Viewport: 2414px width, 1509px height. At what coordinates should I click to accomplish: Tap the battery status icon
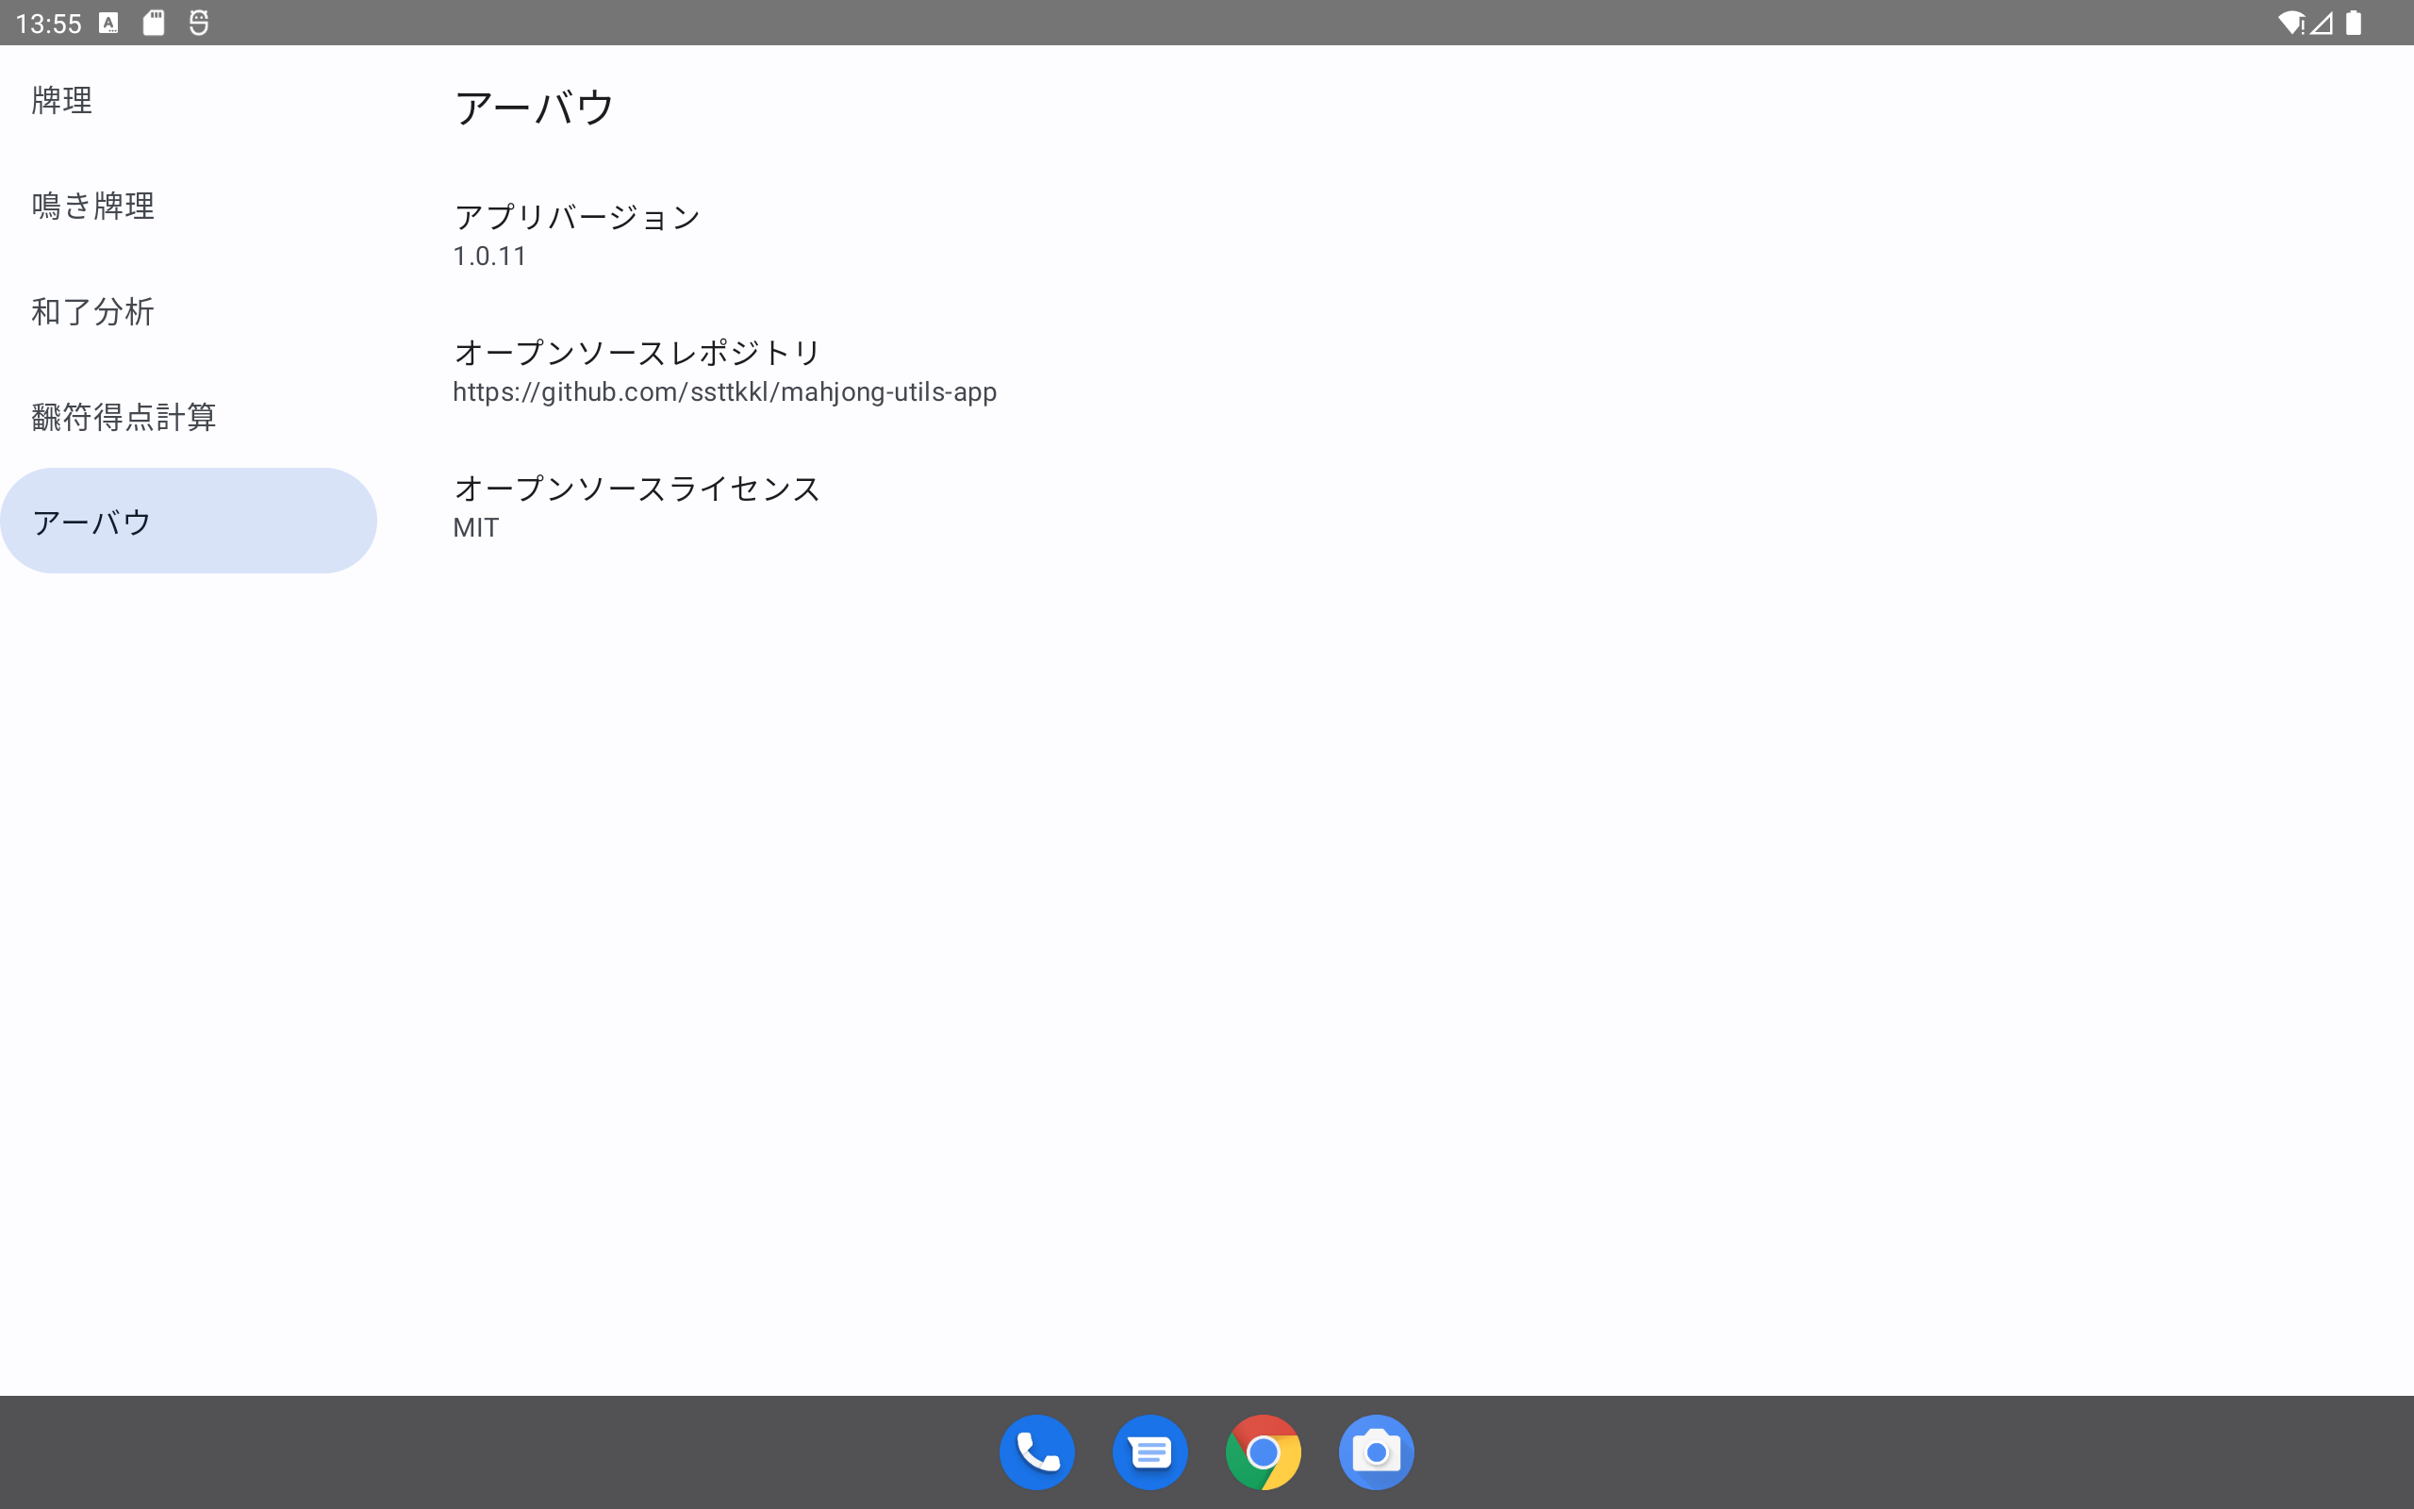click(2353, 23)
